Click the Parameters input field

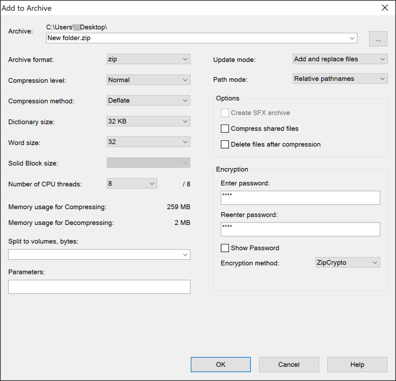pos(99,287)
